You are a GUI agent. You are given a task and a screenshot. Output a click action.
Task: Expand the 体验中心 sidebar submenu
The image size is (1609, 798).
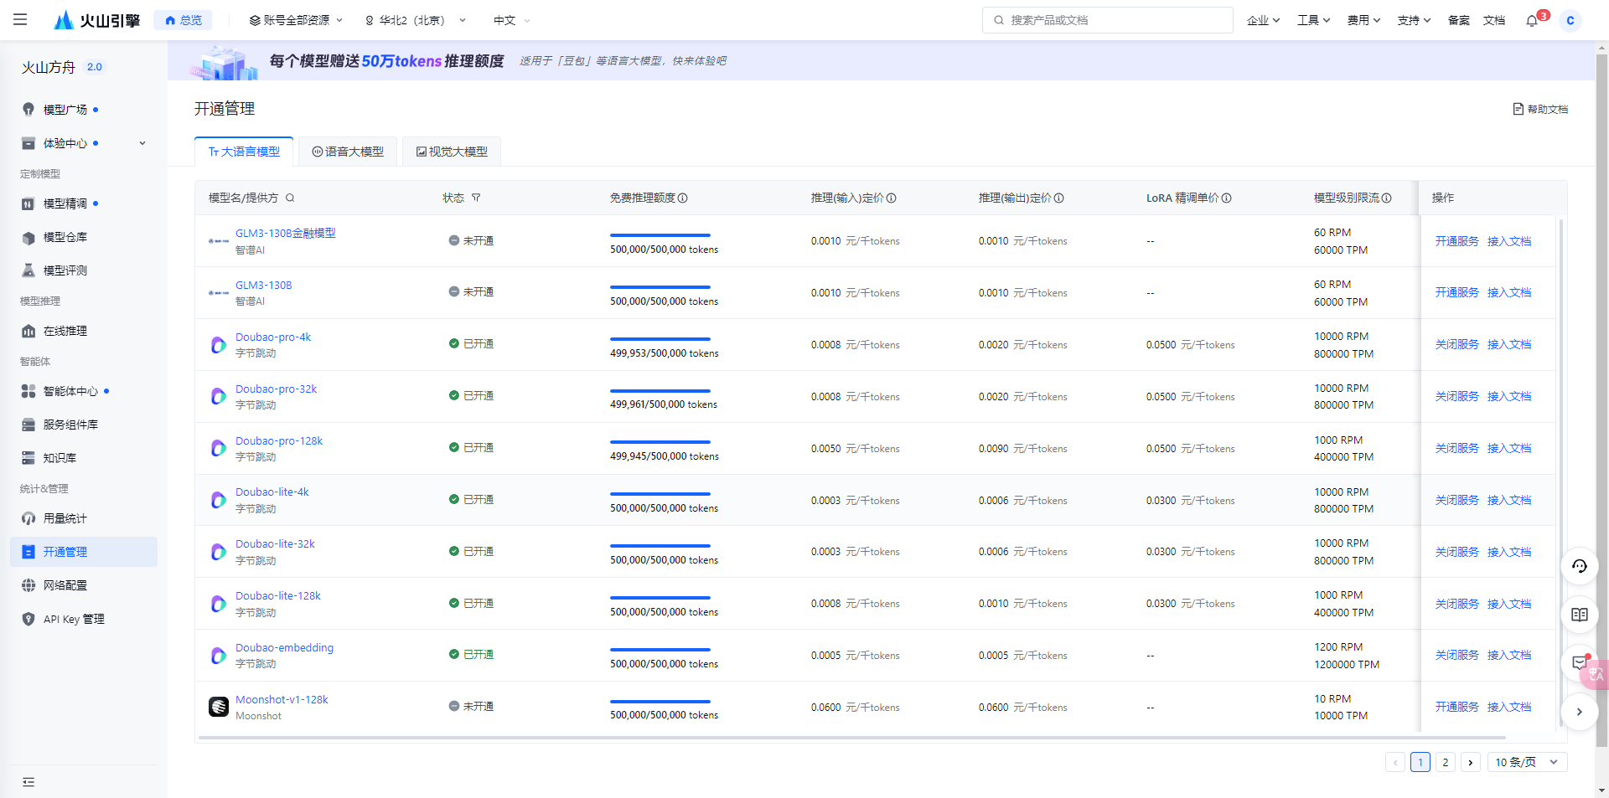point(142,143)
